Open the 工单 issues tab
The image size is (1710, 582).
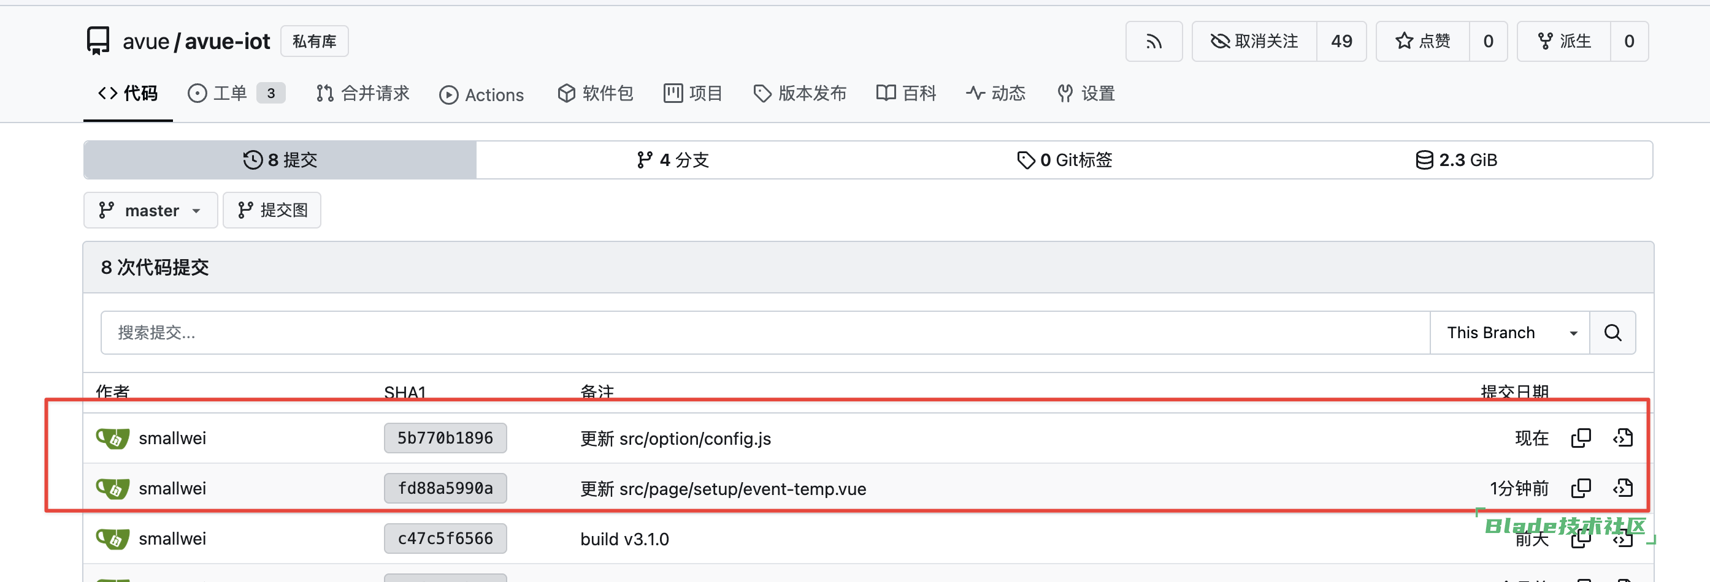[229, 94]
